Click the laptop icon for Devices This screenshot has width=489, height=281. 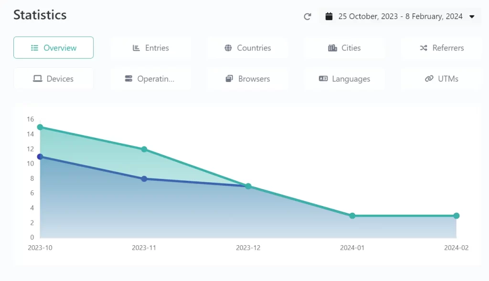37,79
